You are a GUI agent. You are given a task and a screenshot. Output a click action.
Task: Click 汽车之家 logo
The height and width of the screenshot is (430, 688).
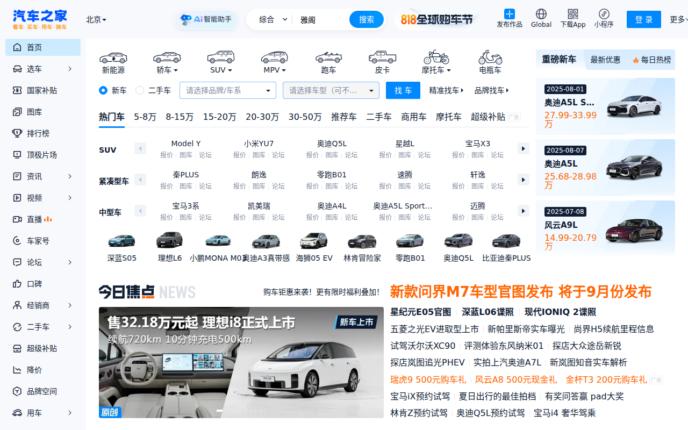[x=40, y=19]
